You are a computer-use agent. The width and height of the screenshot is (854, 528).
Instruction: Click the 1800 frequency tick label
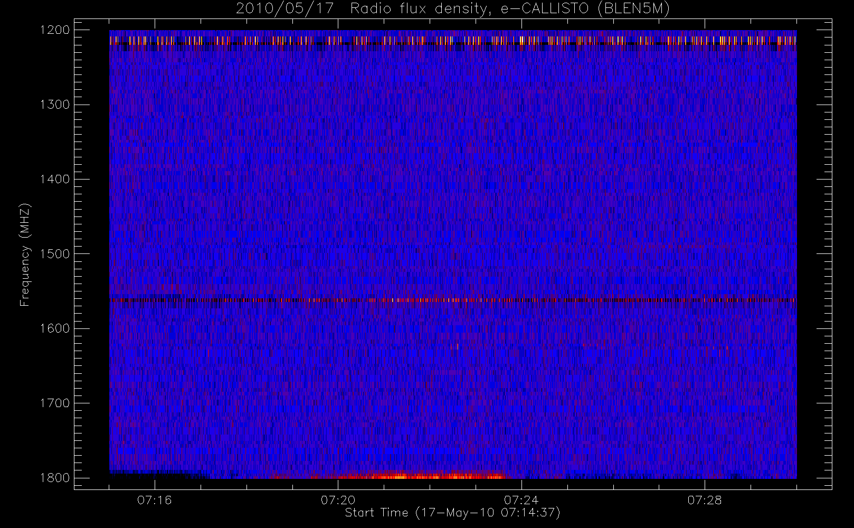[x=55, y=478]
